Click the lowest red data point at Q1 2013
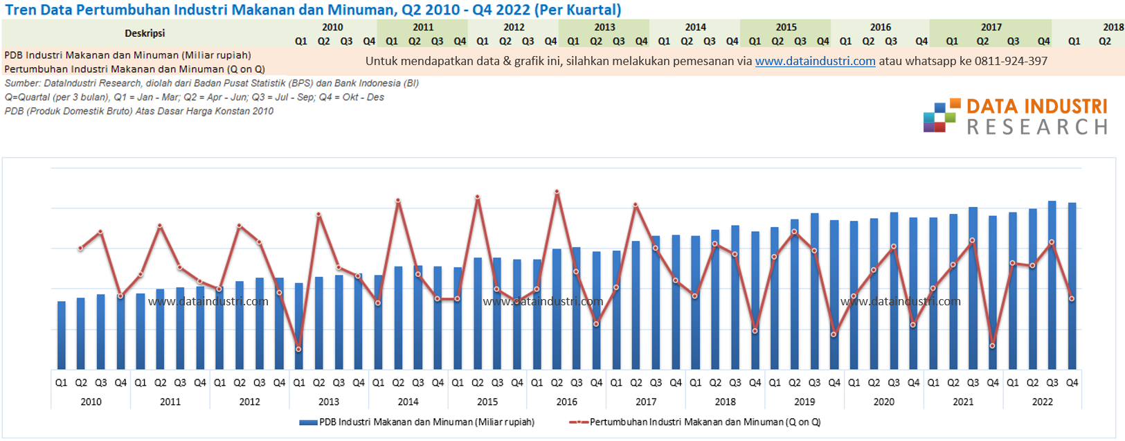 [298, 349]
